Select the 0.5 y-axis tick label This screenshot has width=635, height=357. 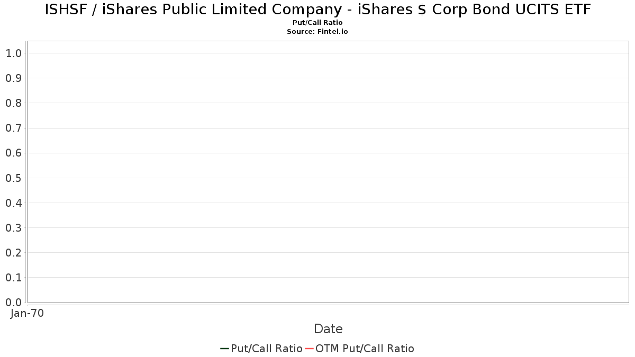13,178
